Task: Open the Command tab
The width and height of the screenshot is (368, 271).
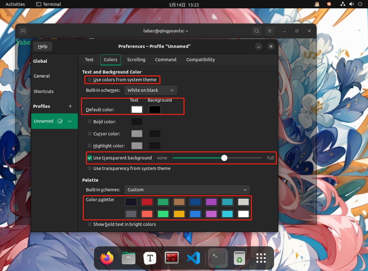Action: (x=166, y=60)
